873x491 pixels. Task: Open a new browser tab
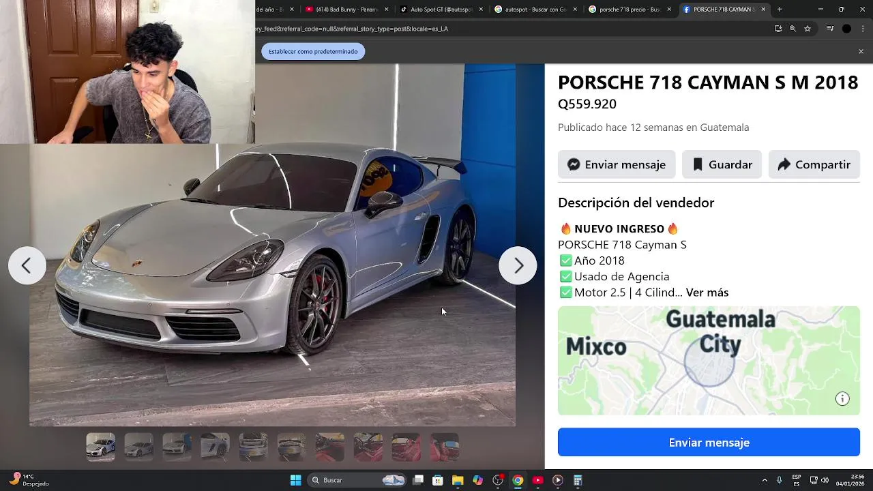pyautogui.click(x=780, y=10)
